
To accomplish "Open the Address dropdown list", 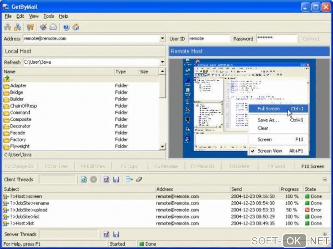I will (162, 39).
